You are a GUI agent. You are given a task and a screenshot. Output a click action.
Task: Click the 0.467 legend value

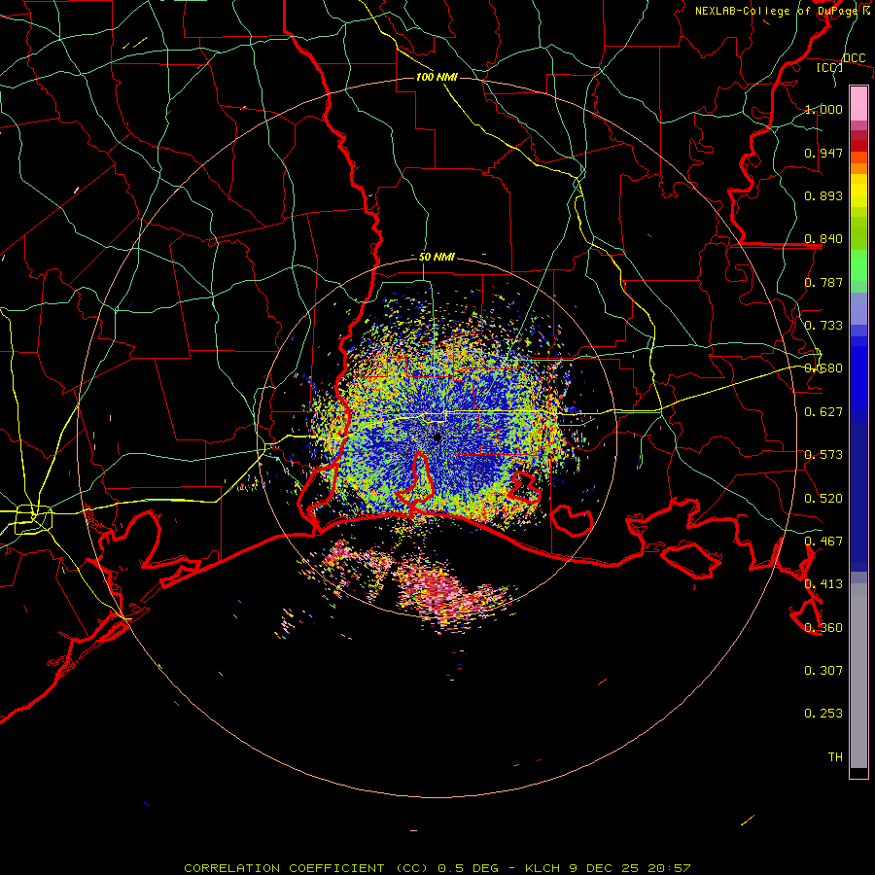[x=823, y=542]
